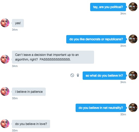Click the "i believe in patience" bubble

29,92
